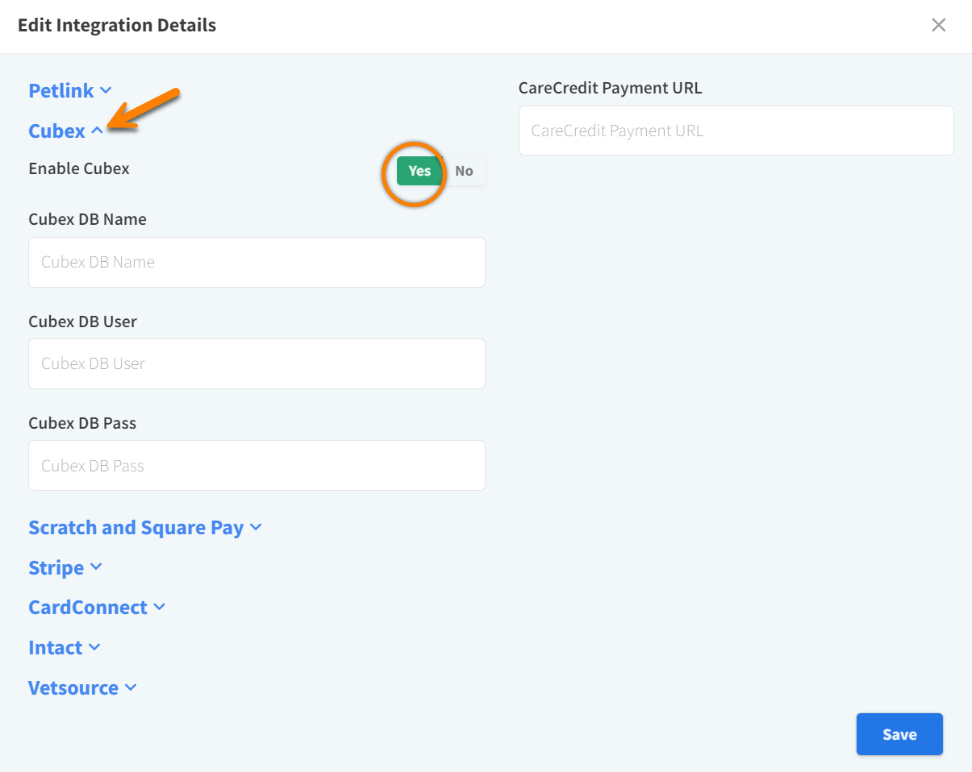Click into the Cubex DB Pass field
The width and height of the screenshot is (972, 772).
[257, 465]
